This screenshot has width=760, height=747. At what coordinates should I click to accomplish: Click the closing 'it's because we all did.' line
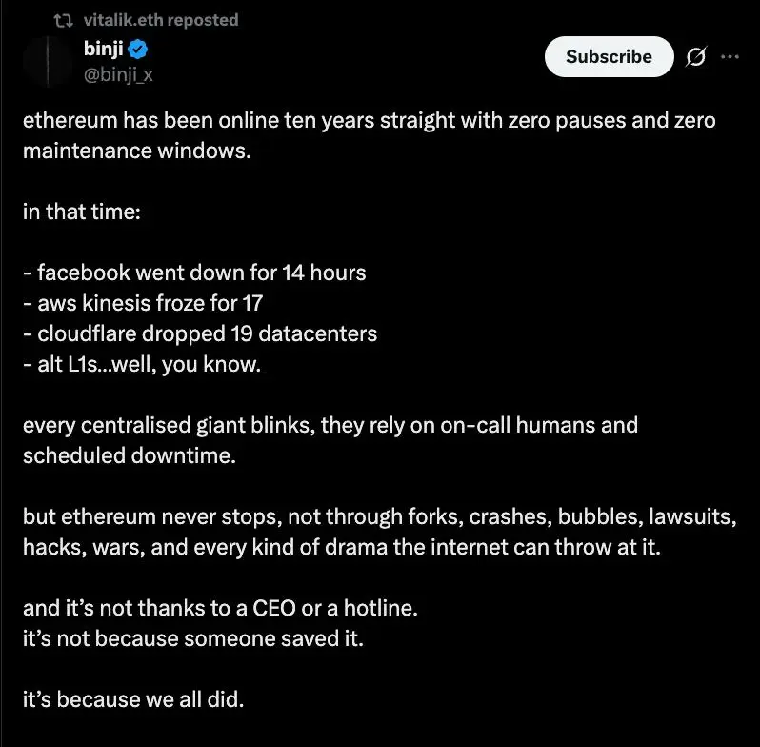click(x=133, y=699)
